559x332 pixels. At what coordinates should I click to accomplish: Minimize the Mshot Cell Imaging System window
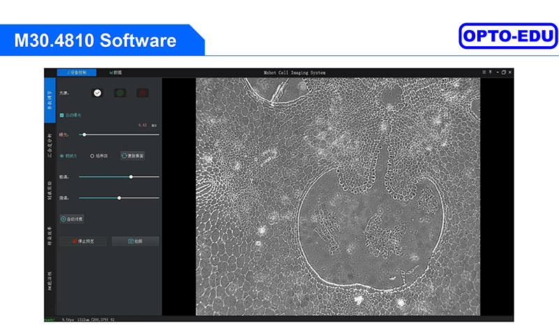[498, 72]
